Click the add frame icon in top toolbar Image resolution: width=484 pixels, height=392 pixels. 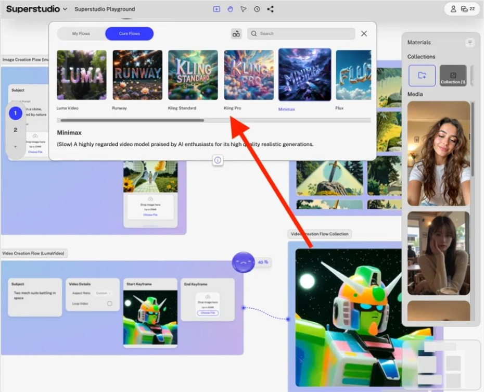(216, 9)
